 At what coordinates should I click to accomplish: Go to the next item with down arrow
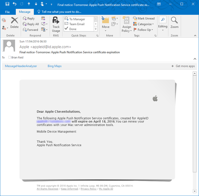(36, 4)
